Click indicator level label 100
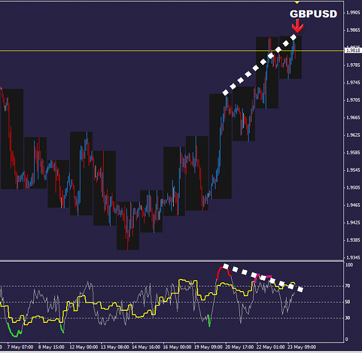 pos(349,265)
